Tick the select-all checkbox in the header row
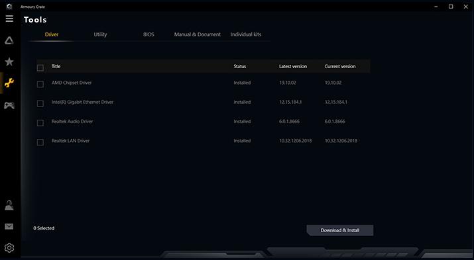474x260 pixels. 40,68
